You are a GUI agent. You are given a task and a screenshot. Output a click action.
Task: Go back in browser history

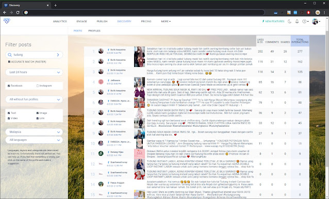click(5, 12)
